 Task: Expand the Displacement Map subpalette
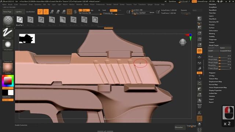coord(216,81)
